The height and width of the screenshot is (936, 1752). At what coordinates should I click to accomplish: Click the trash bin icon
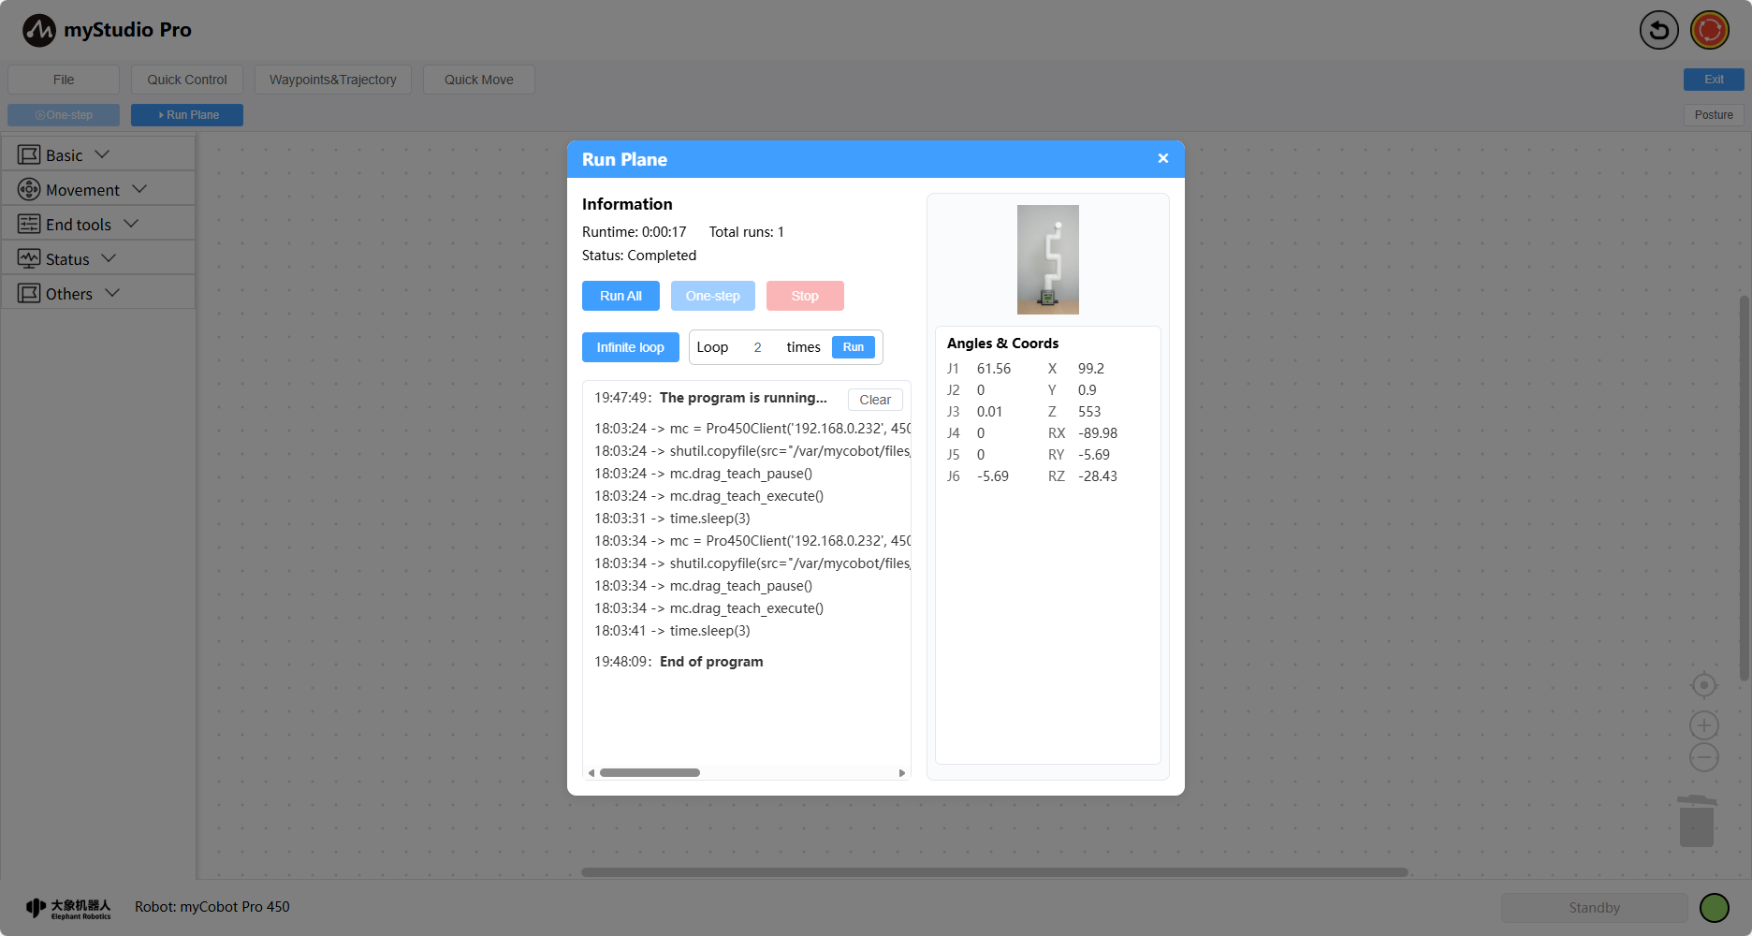pos(1696,822)
